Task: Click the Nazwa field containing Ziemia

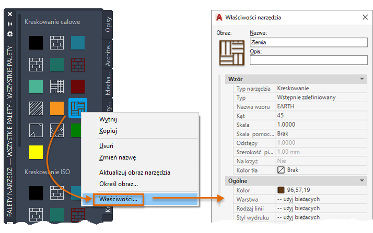Action: click(x=309, y=42)
